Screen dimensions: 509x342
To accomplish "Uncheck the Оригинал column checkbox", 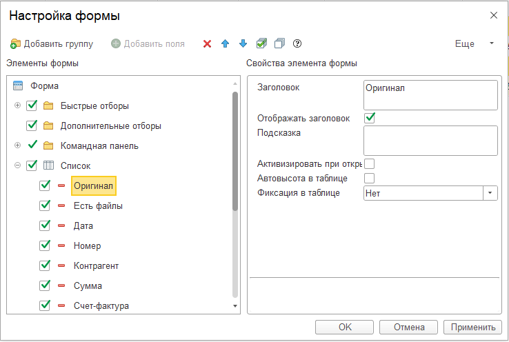I will tap(45, 185).
